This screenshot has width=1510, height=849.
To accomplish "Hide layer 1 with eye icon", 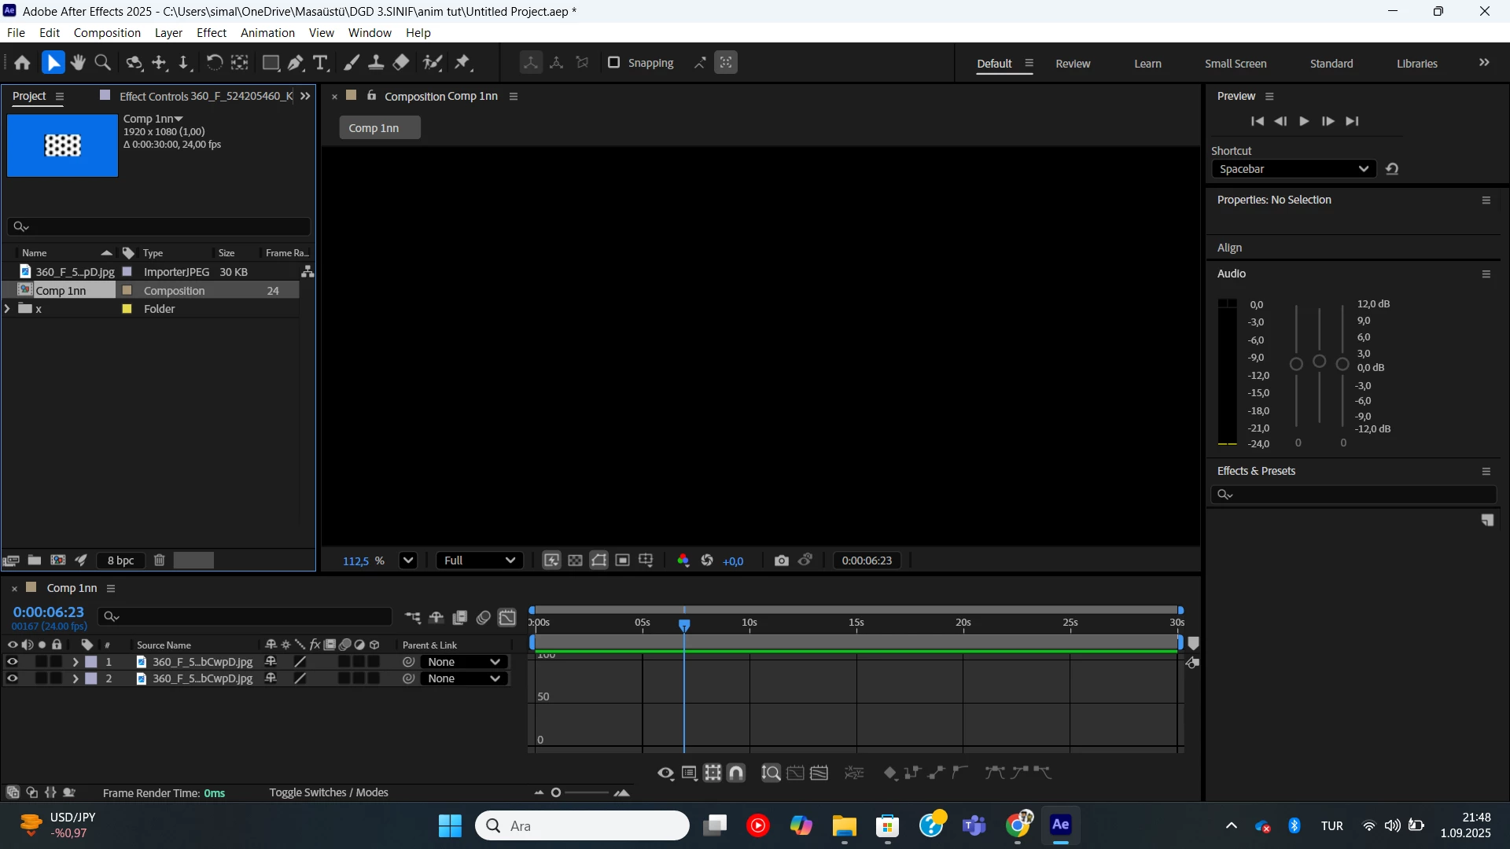I will pos(12,662).
